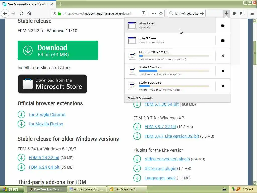
Task: Click the address bar URL field
Action: pos(98,13)
